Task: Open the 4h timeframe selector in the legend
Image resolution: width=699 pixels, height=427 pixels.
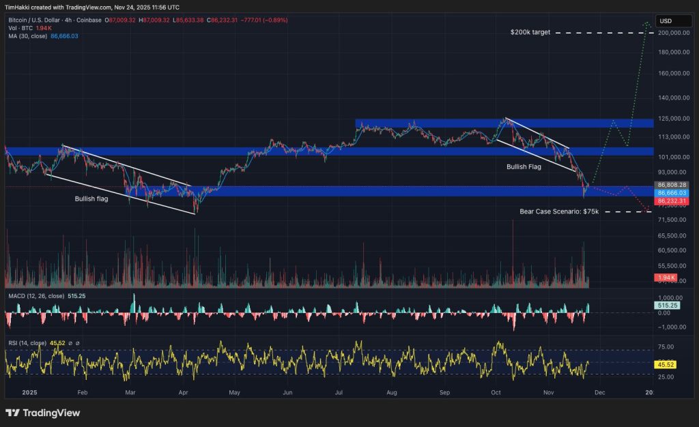Action: click(x=68, y=20)
